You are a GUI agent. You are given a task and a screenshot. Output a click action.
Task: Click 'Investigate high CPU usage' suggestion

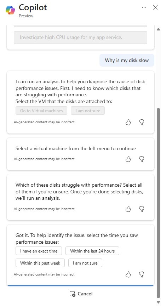click(80, 37)
